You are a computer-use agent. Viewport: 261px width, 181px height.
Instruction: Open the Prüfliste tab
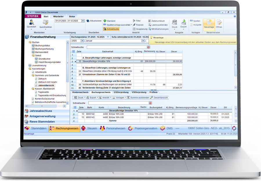point(153,92)
